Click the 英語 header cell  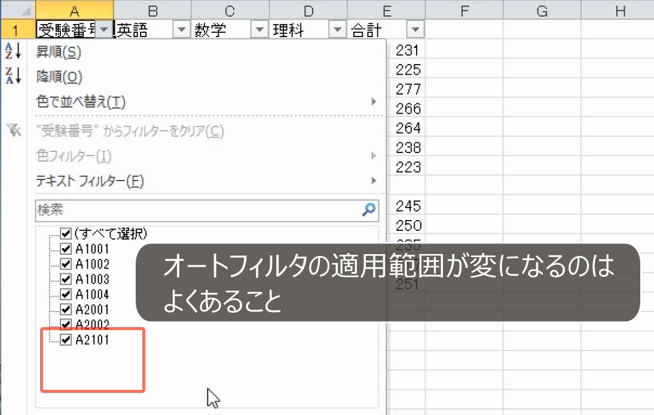[x=152, y=30]
